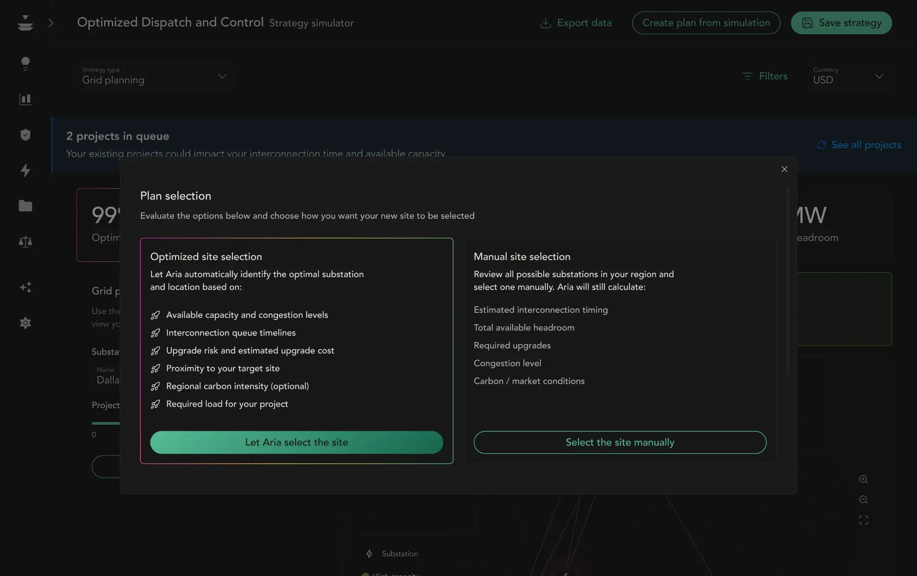Viewport: 917px width, 576px height.
Task: Open the bar chart analytics sidebar icon
Action: (25, 99)
